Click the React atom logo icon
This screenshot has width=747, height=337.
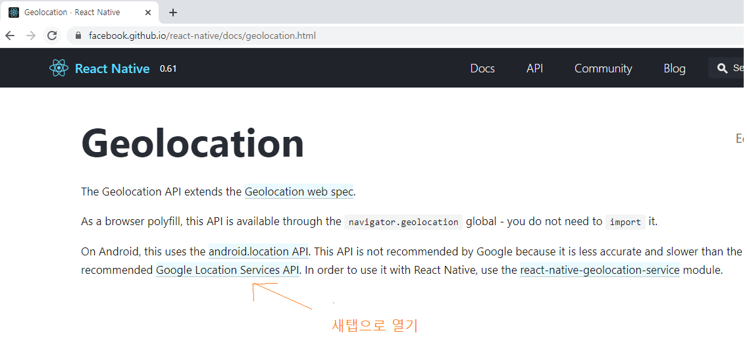[59, 68]
